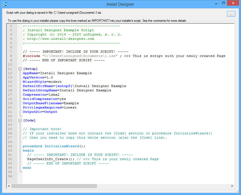This screenshot has height=195, width=241.
Task: Click the saved file path label text
Action: click(x=54, y=13)
